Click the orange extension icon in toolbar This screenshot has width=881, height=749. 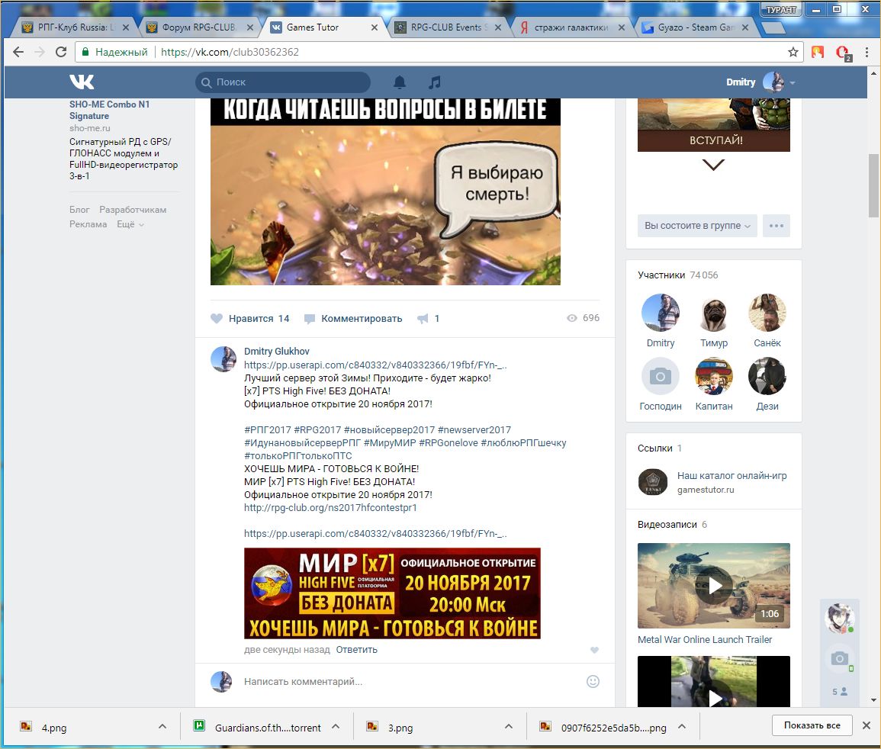818,53
